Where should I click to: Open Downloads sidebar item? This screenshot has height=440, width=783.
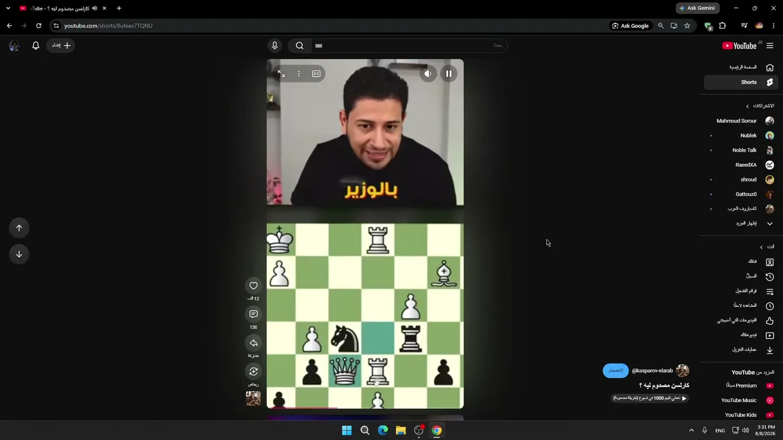coord(741,350)
